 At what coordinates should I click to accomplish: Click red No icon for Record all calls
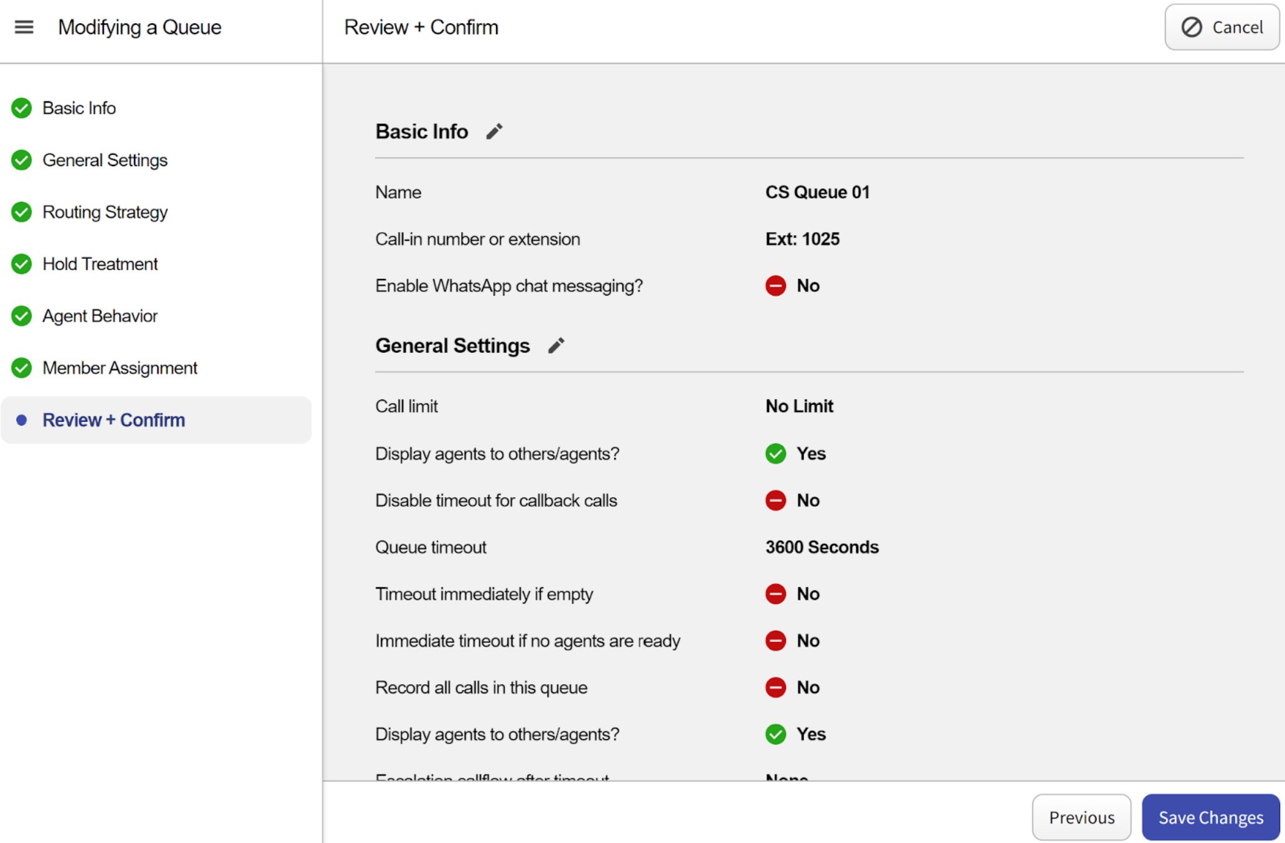coord(775,687)
